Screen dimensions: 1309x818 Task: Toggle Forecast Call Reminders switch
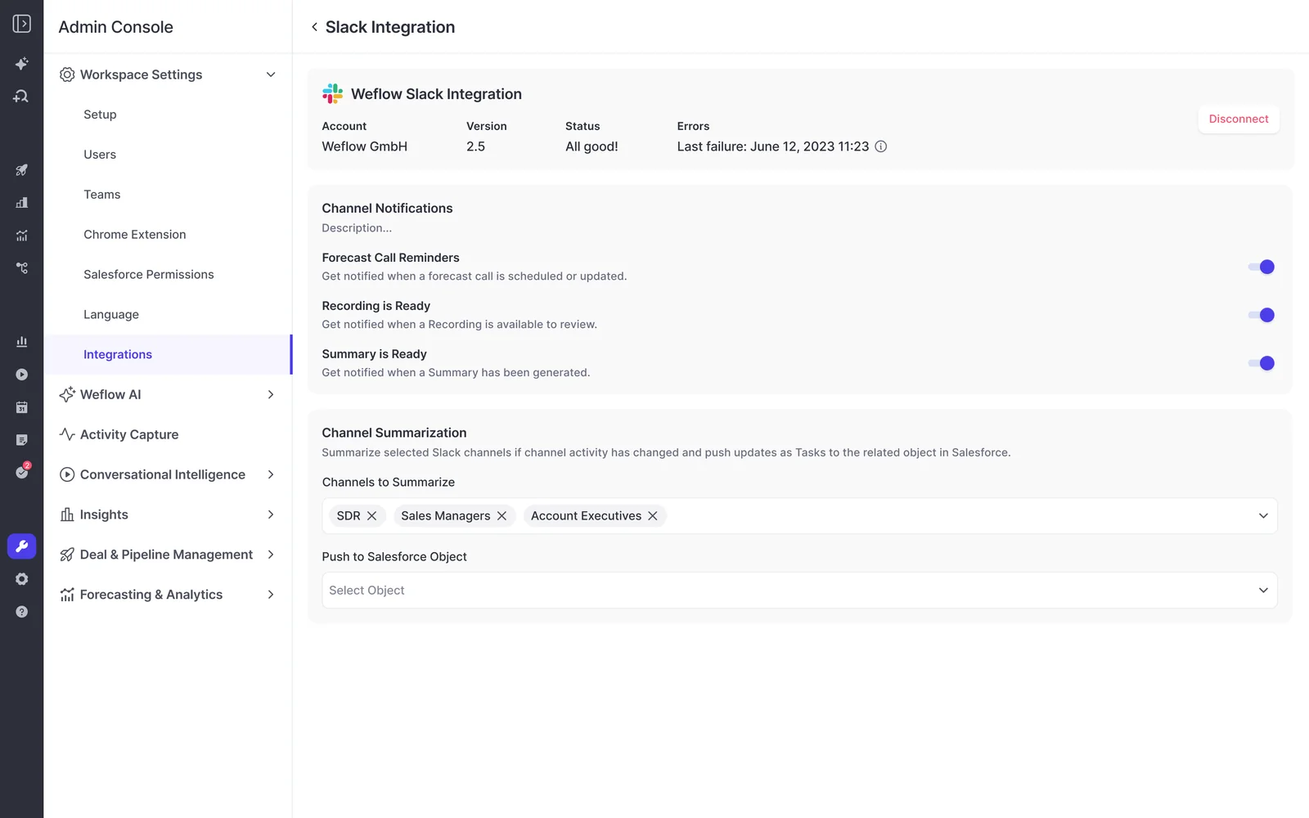(x=1262, y=267)
